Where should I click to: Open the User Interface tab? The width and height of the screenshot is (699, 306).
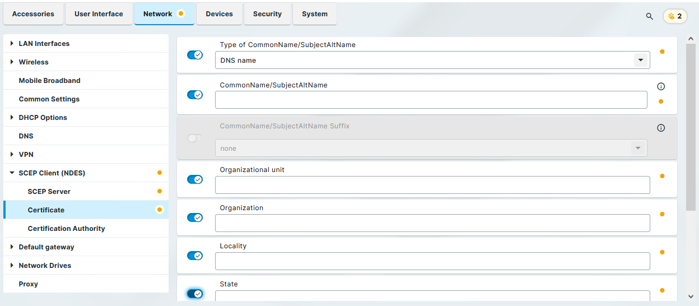(x=99, y=14)
